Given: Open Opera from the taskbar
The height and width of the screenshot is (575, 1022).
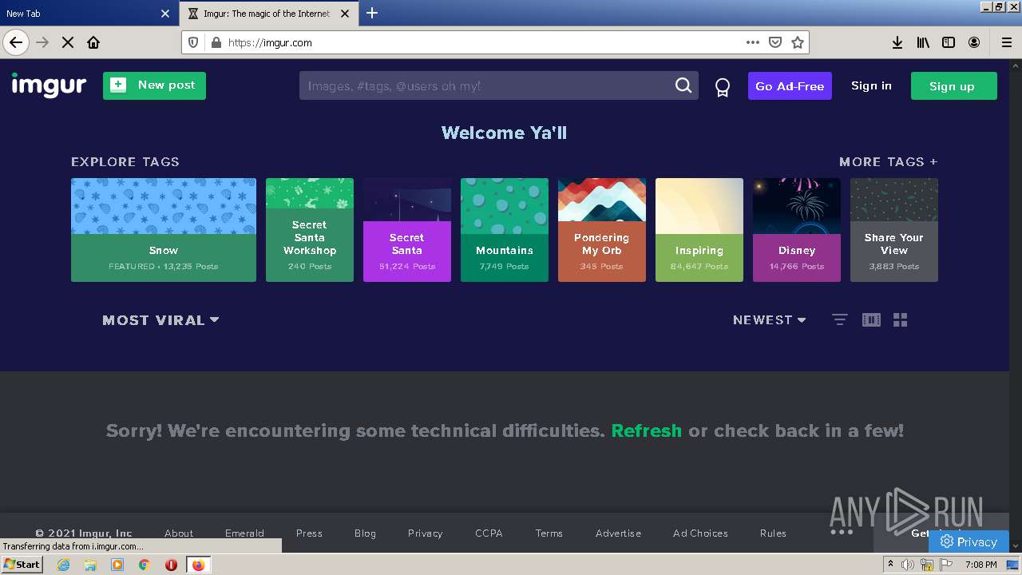Looking at the screenshot, I should [x=171, y=565].
